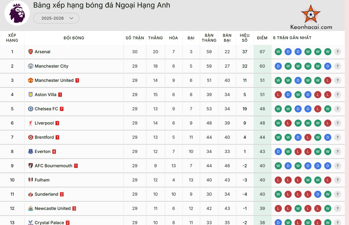
Task: Click Arsenal's first green W result circle
Action: point(278,52)
